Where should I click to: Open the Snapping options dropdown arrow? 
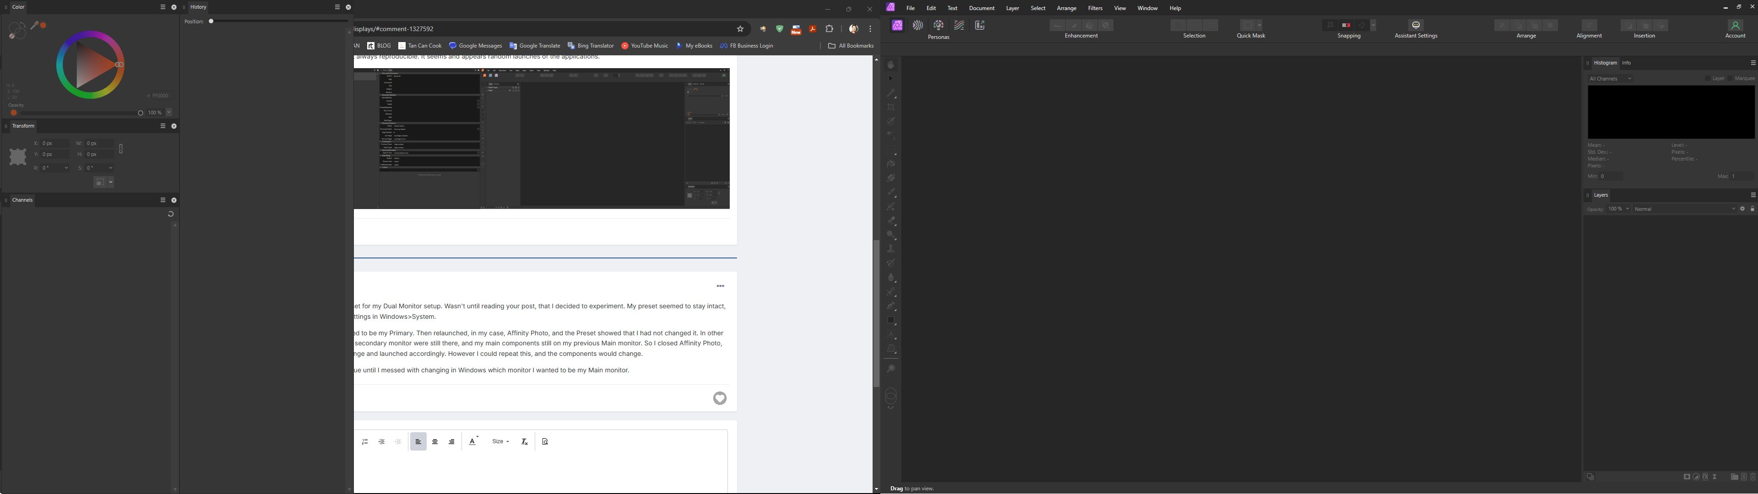[1373, 25]
